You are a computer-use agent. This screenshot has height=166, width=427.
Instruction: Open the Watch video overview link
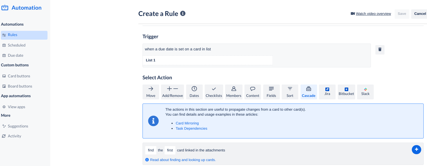(x=373, y=14)
